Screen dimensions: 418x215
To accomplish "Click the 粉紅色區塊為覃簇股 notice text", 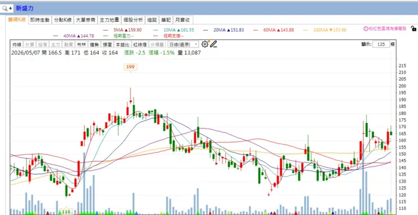I will click(x=388, y=29).
